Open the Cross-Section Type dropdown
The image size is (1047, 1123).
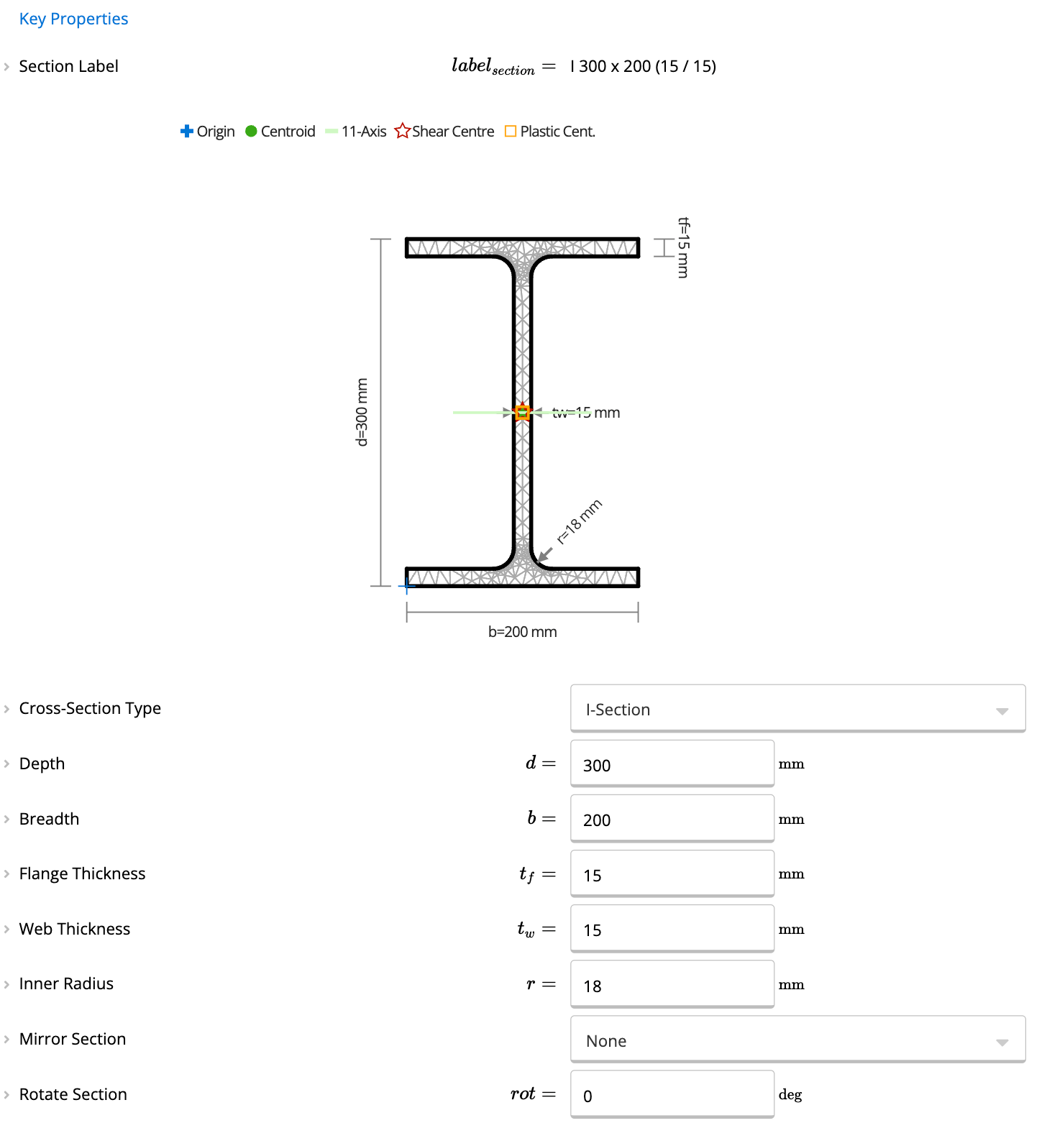(797, 709)
